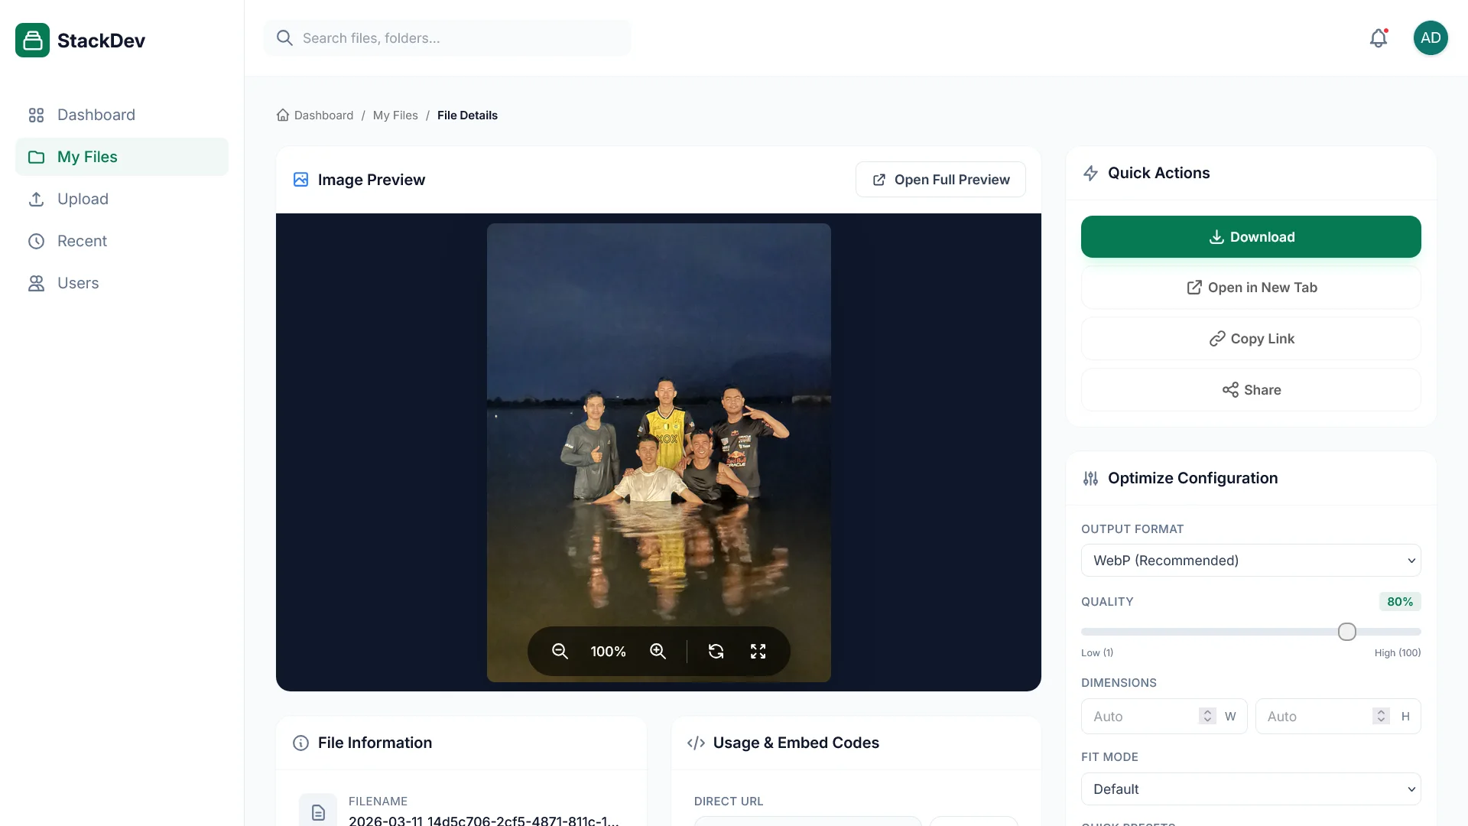
Task: Click the zoom in magnifier icon
Action: tap(658, 651)
